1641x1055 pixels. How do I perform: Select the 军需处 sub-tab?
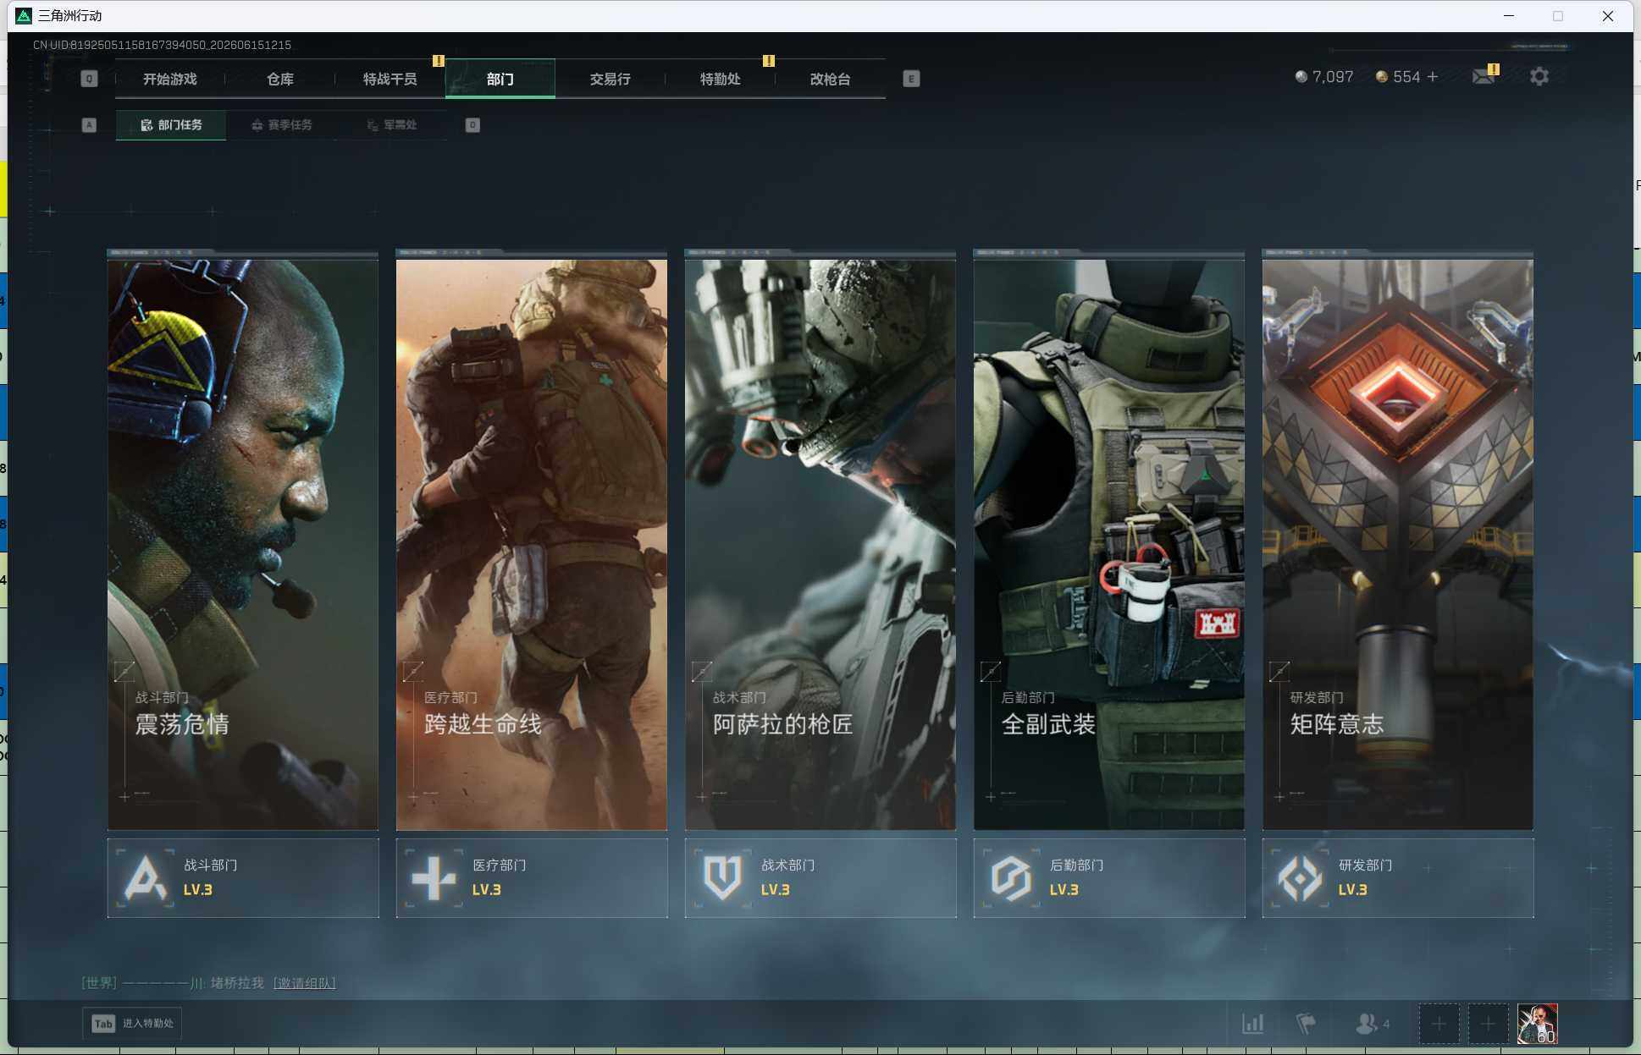(391, 125)
